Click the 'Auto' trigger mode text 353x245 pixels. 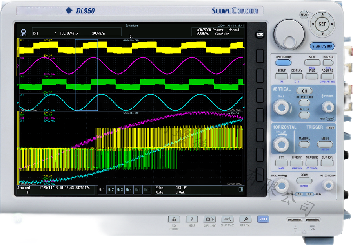click(x=159, y=192)
